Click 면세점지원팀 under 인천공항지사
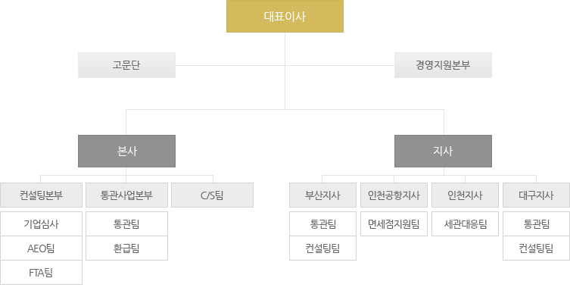The height and width of the screenshot is (300, 570). [x=394, y=224]
